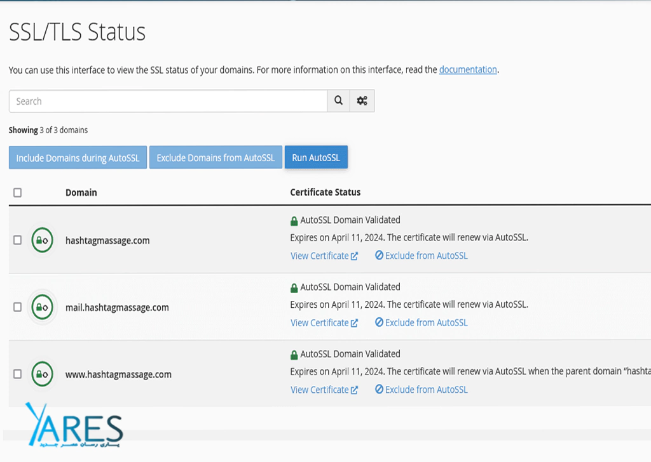The image size is (651, 462).
Task: Click the search magnifier icon button
Action: [x=338, y=101]
